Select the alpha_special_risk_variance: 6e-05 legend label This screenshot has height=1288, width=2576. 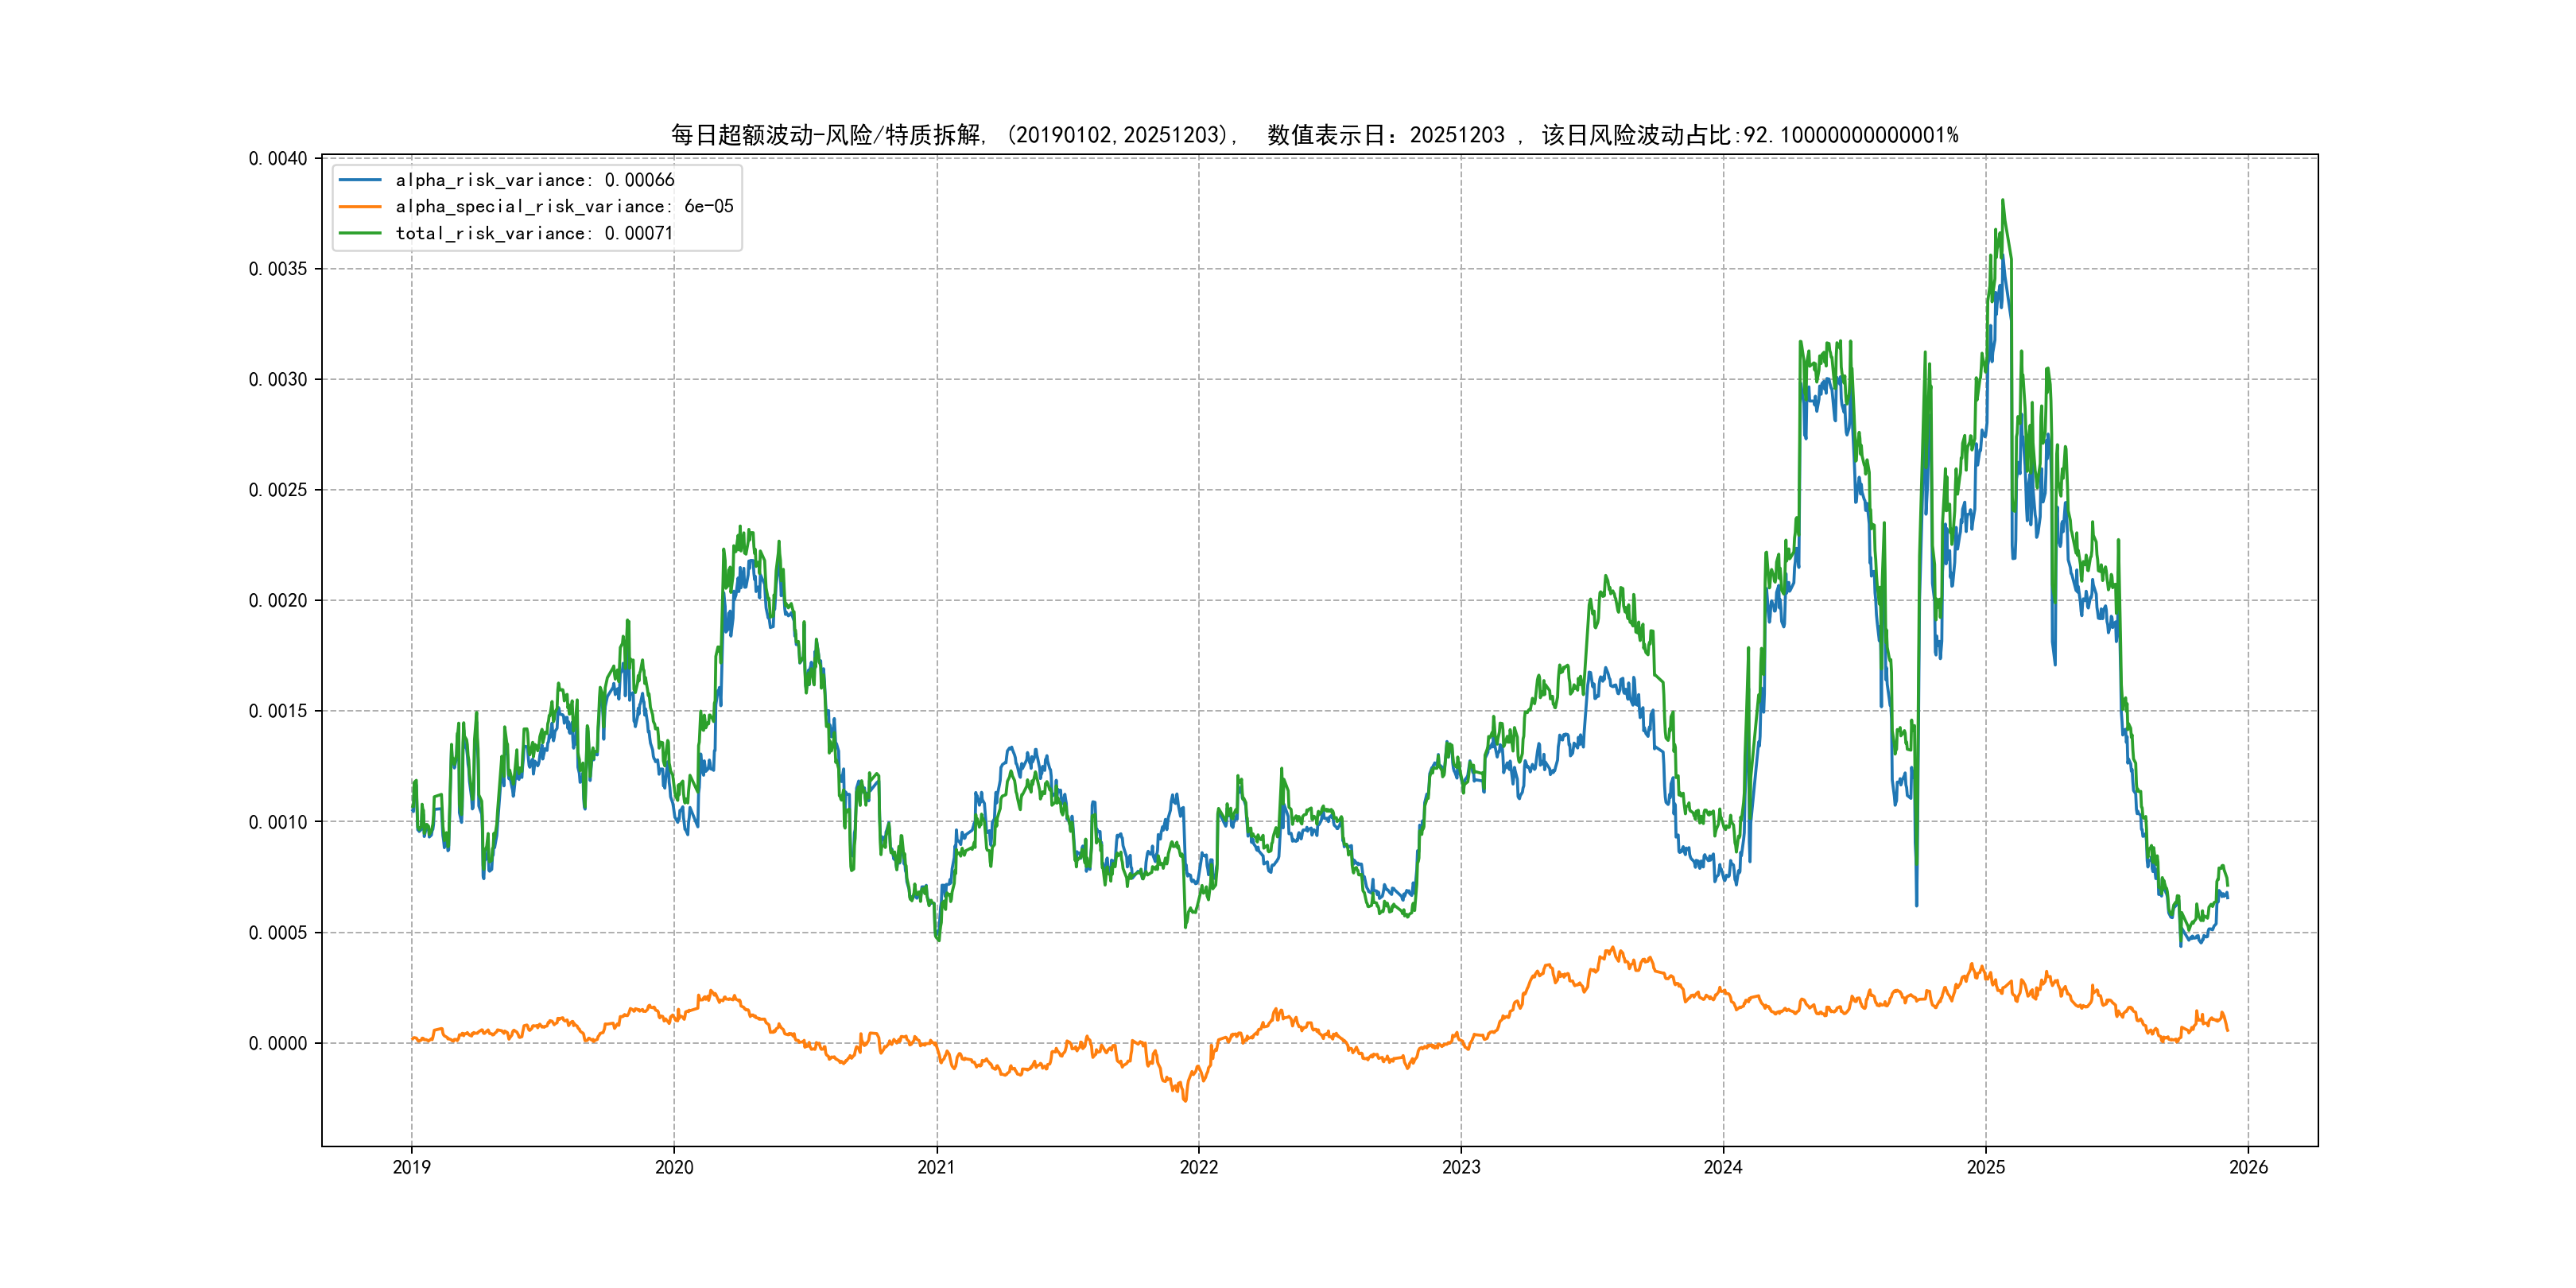tap(564, 206)
